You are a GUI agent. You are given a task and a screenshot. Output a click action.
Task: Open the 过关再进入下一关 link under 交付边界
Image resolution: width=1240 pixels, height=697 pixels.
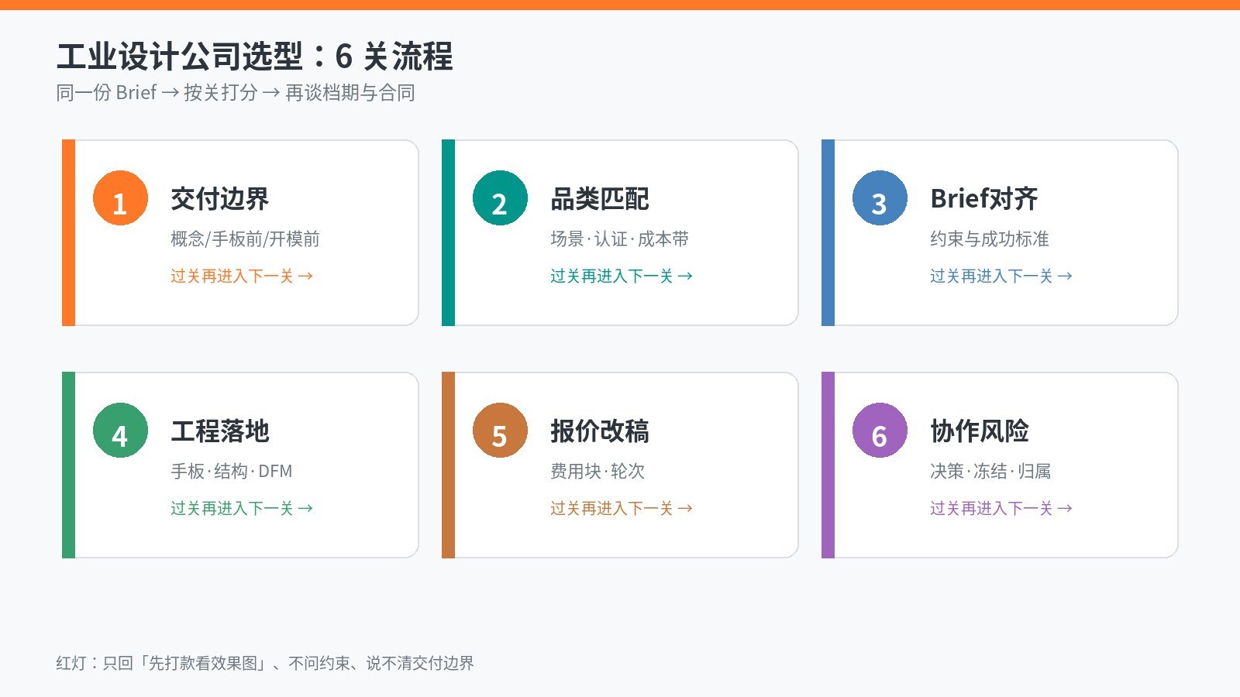pyautogui.click(x=242, y=276)
